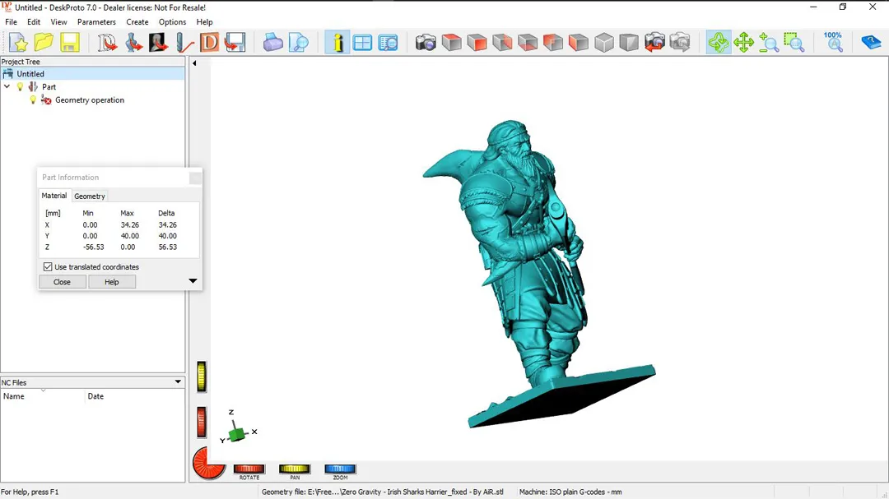889x499 pixels.
Task: Open the NC Files dropdown arrow
Action: click(x=178, y=382)
